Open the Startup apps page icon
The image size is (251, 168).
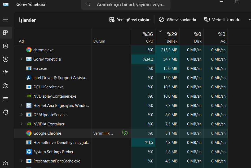(6, 72)
